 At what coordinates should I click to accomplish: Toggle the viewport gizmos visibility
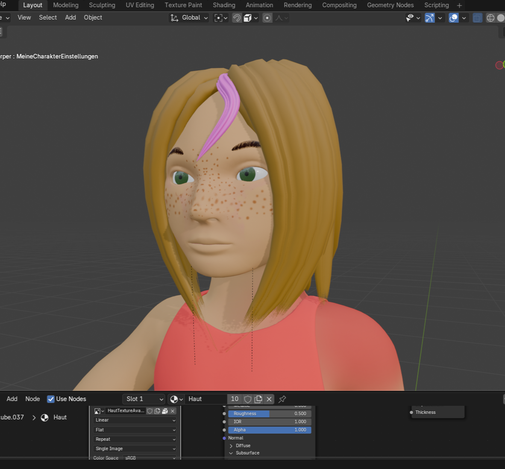(x=429, y=18)
